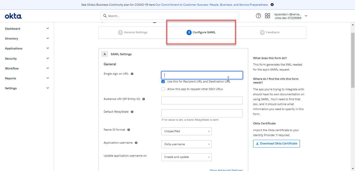The image size is (355, 171).
Task: Toggle Use this for Recipient URL checkbox
Action: click(163, 81)
